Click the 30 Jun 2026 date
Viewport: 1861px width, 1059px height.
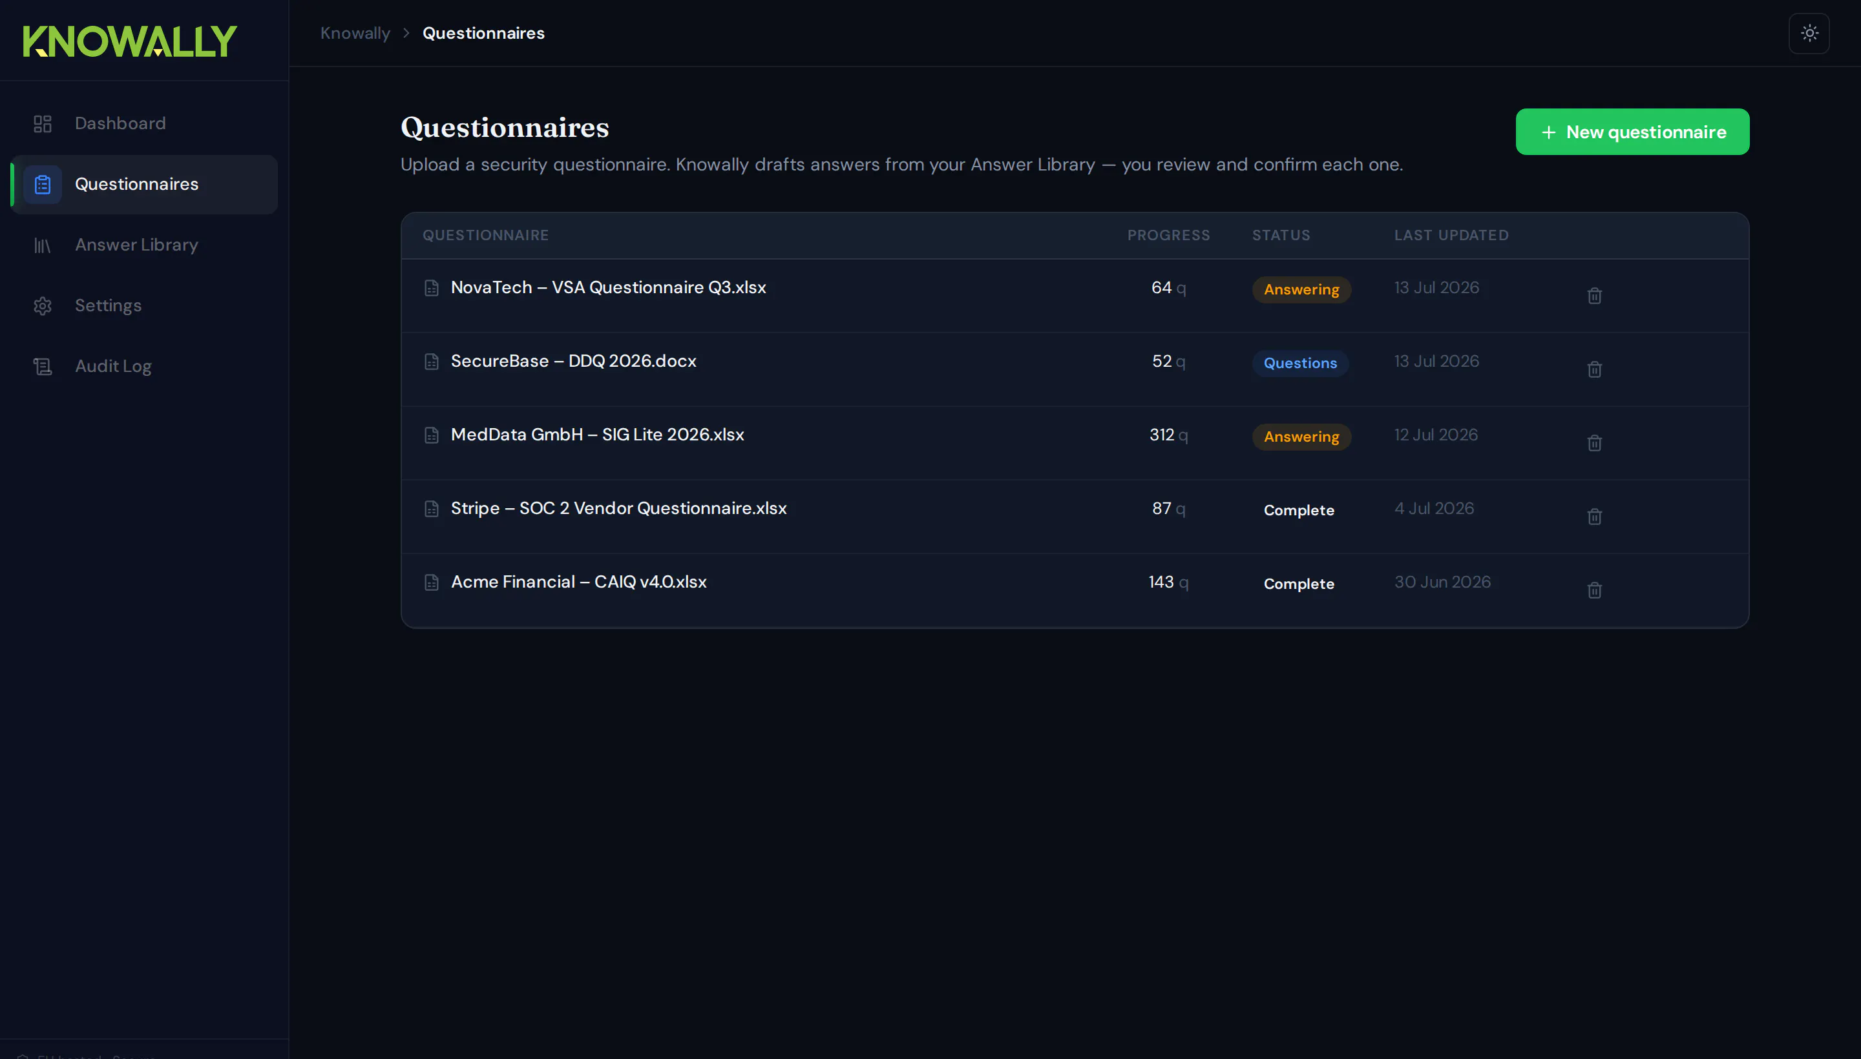click(1442, 581)
